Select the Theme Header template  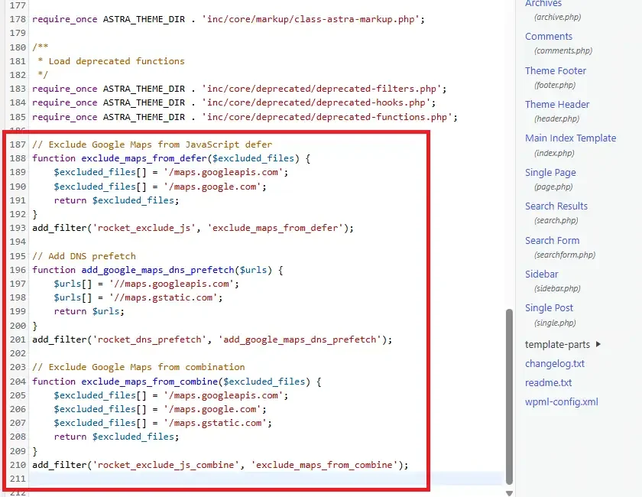(x=557, y=104)
